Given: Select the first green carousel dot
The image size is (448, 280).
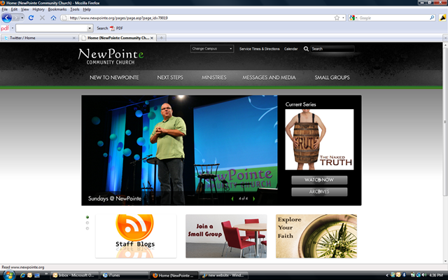Looking at the screenshot, I should [x=87, y=217].
